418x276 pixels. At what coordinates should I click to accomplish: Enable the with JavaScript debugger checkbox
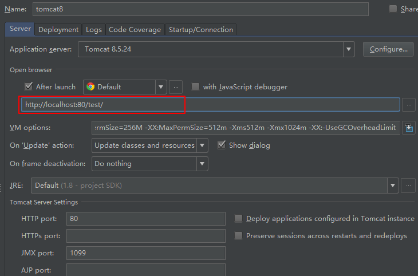point(195,86)
